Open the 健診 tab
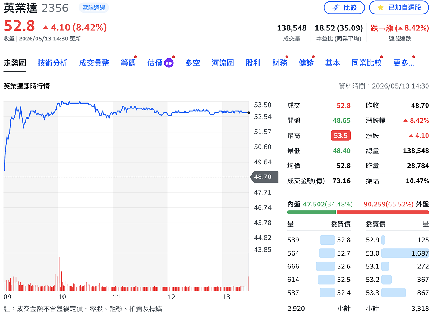This screenshot has height=315, width=431. 306,63
